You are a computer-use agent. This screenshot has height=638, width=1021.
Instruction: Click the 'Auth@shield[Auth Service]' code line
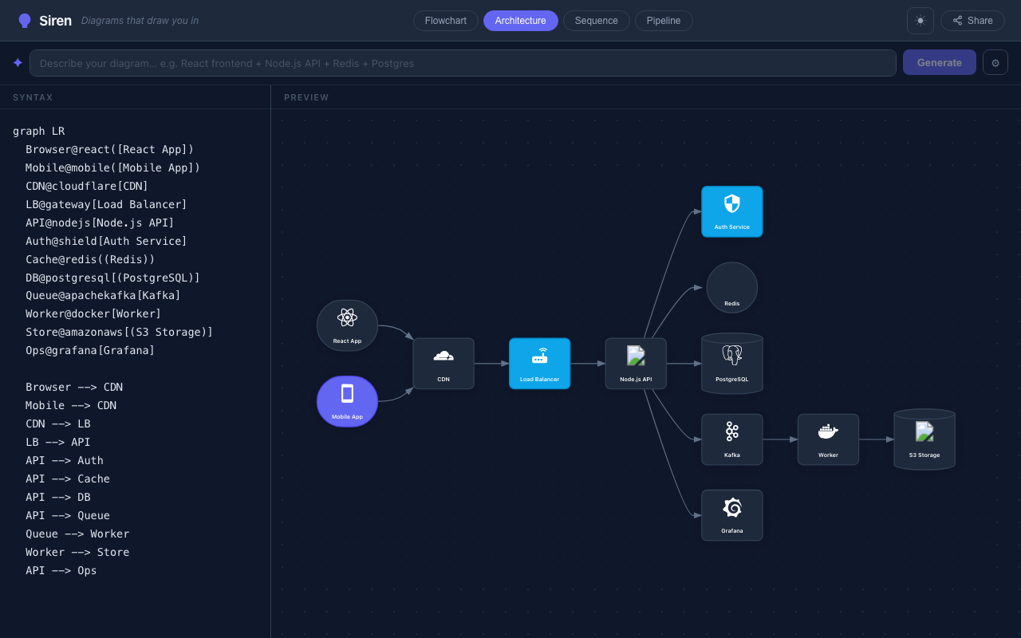pyautogui.click(x=106, y=241)
